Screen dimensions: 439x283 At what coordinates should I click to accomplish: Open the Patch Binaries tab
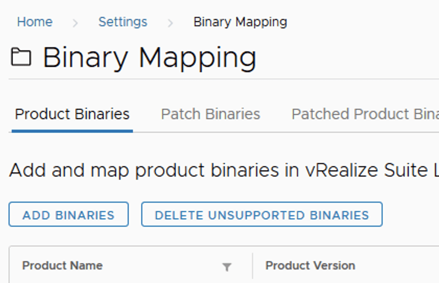pos(210,114)
